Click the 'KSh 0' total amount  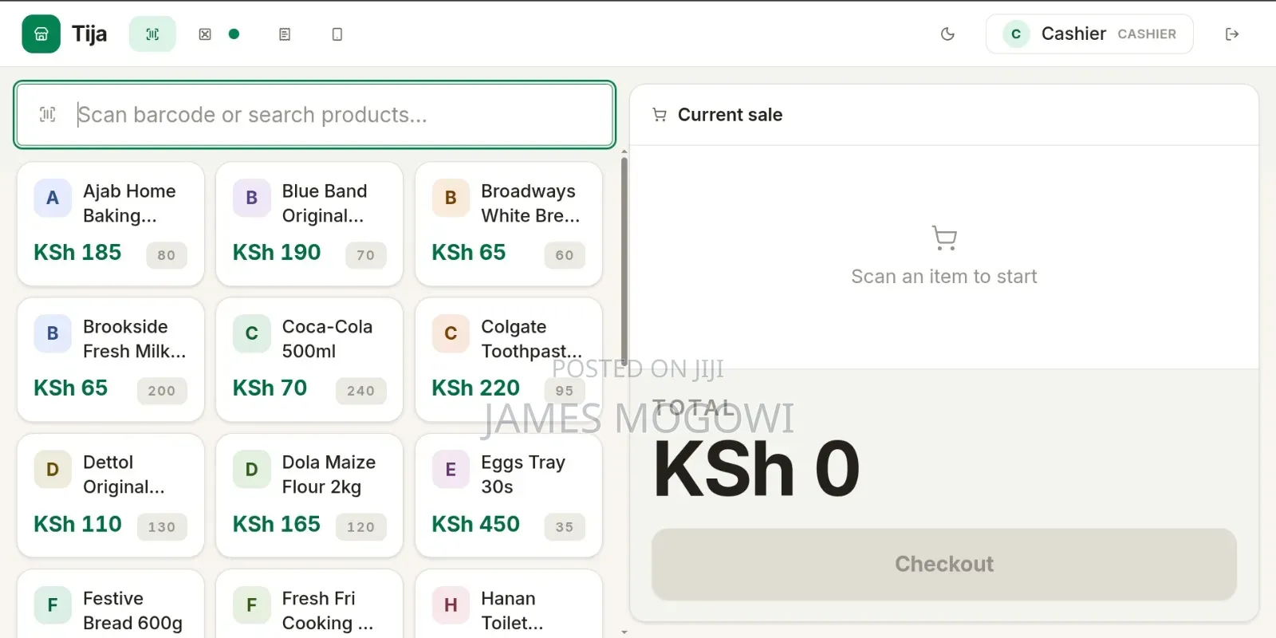click(757, 468)
